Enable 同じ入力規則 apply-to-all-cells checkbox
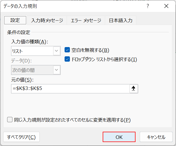The image size is (176, 146). click(10, 120)
